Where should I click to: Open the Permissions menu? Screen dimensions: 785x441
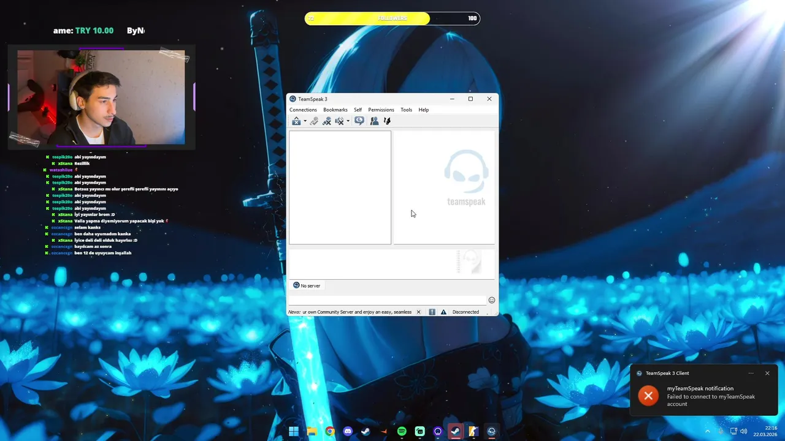381,110
